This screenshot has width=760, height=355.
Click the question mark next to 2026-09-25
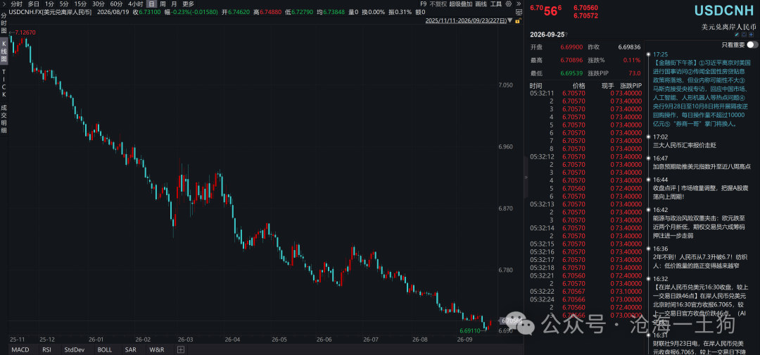pyautogui.click(x=566, y=35)
